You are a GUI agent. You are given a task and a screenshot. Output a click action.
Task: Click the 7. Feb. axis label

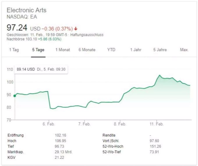pos(84,124)
